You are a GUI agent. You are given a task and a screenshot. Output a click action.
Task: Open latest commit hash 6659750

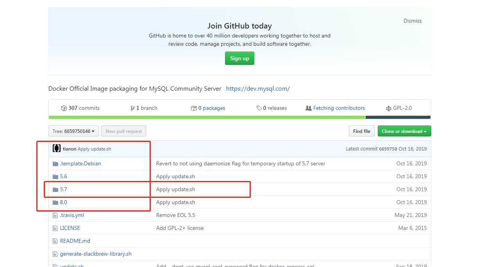[x=388, y=149]
